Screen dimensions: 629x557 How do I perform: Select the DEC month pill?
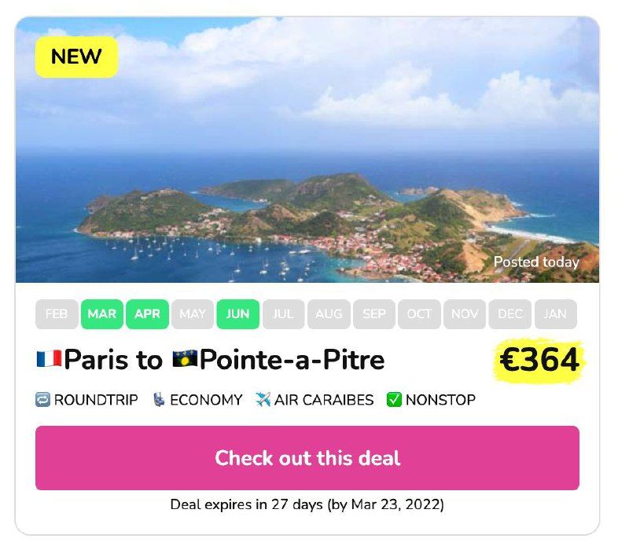pos(510,314)
